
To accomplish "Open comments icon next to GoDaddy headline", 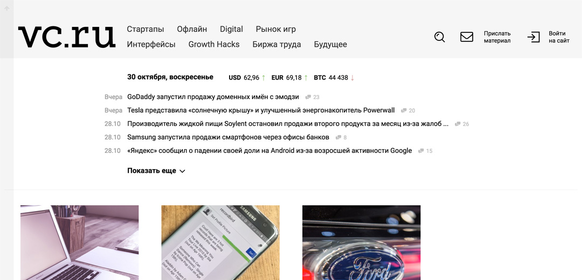I will 308,97.
